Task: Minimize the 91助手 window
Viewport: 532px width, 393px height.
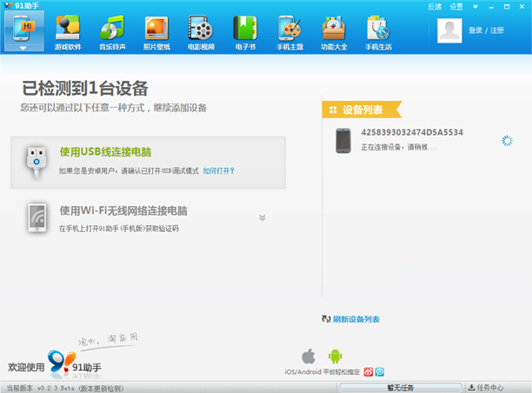Action: (x=491, y=7)
